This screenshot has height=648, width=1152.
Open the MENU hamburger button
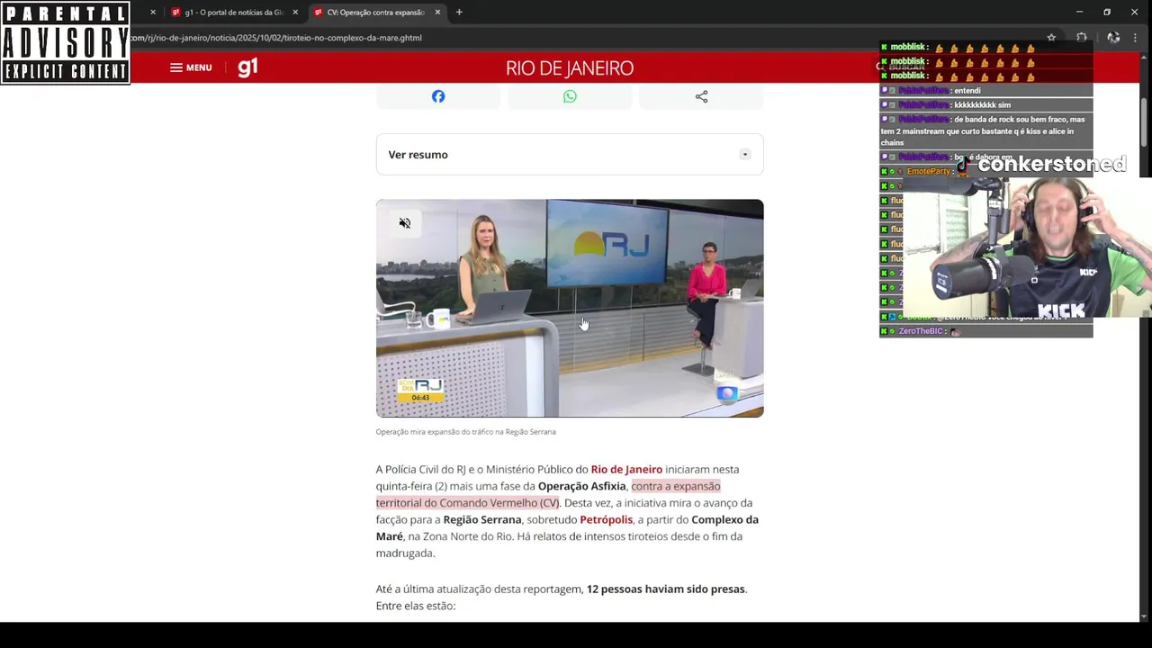point(191,67)
